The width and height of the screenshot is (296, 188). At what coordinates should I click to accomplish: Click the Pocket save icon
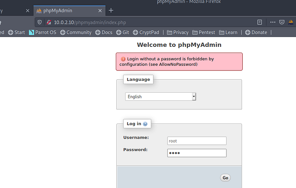[x=282, y=22]
